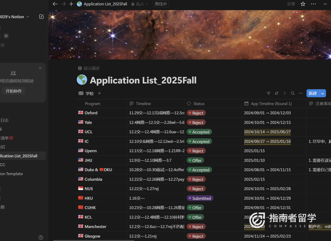Screen dimensions: 331x241
Task: Open the database filter icon
Action: (x=268, y=93)
